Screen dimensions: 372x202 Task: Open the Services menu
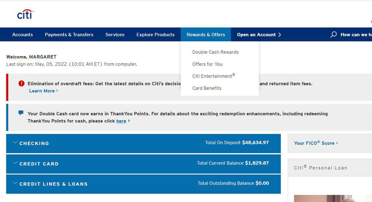(x=115, y=35)
